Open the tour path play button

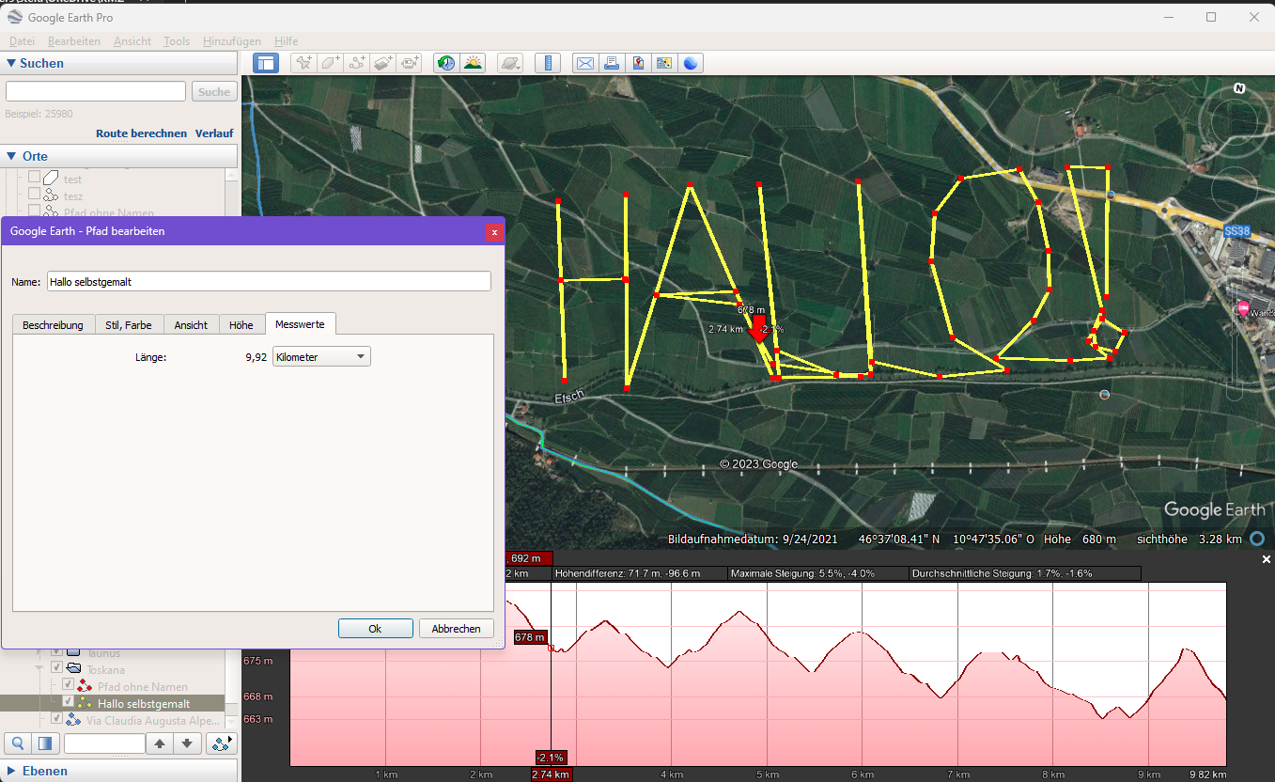point(222,743)
